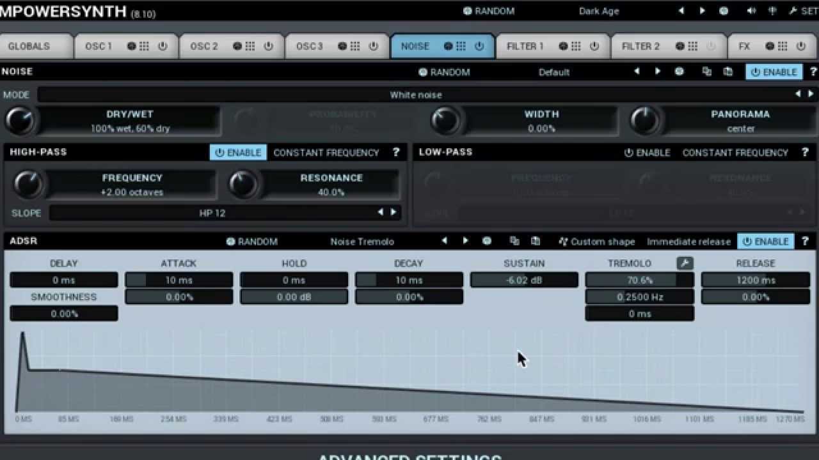
Task: Select next slope after HP 12
Action: click(x=394, y=212)
